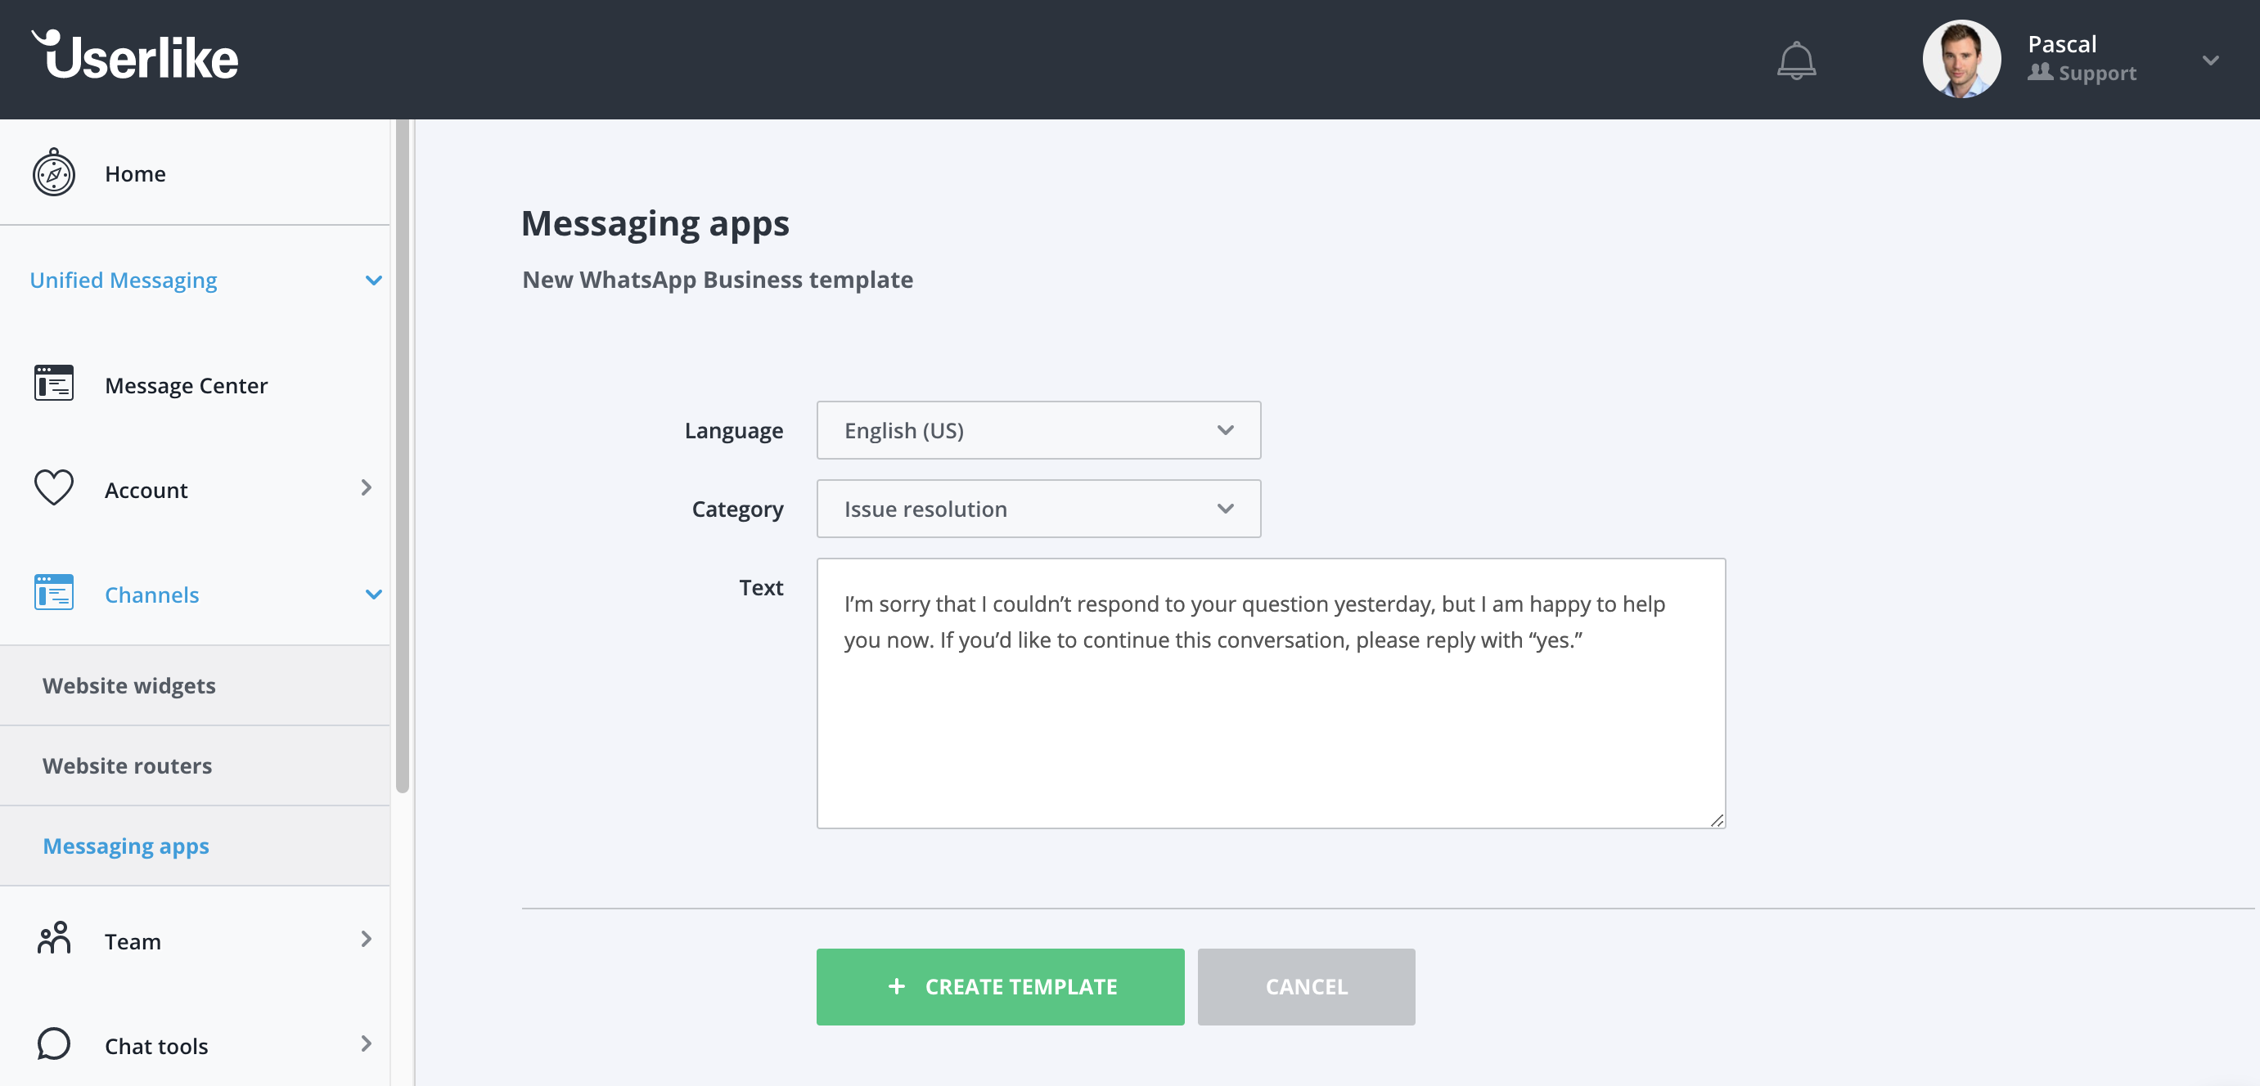2260x1086 pixels.
Task: Click the Text field label
Action: pos(761,587)
